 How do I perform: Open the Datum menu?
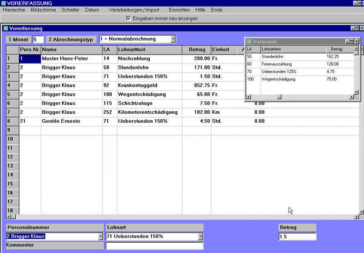click(x=92, y=10)
